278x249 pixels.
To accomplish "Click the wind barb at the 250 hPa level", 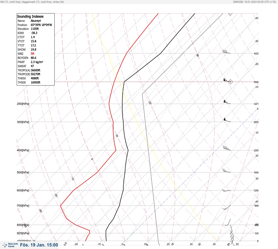I will coord(227,102).
